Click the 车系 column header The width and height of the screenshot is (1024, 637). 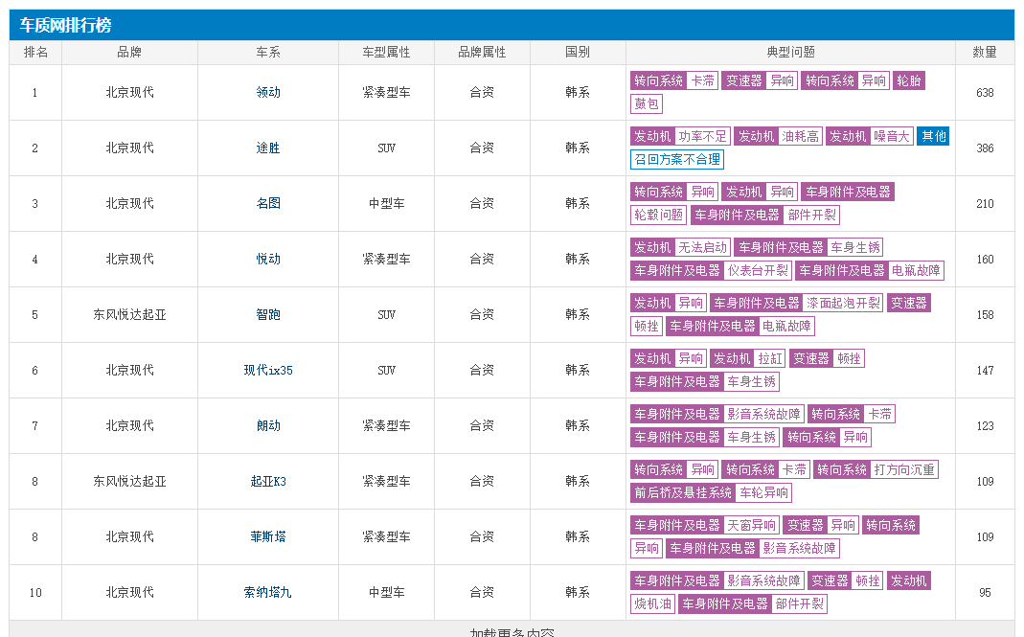tap(268, 53)
